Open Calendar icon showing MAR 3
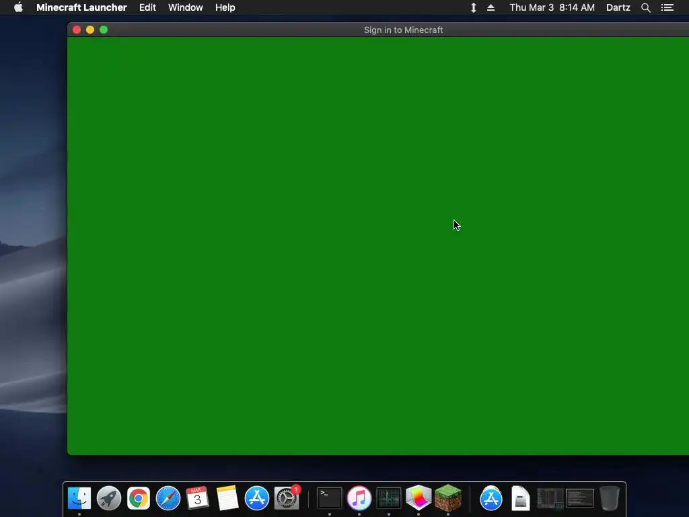This screenshot has width=689, height=517. pos(197,498)
